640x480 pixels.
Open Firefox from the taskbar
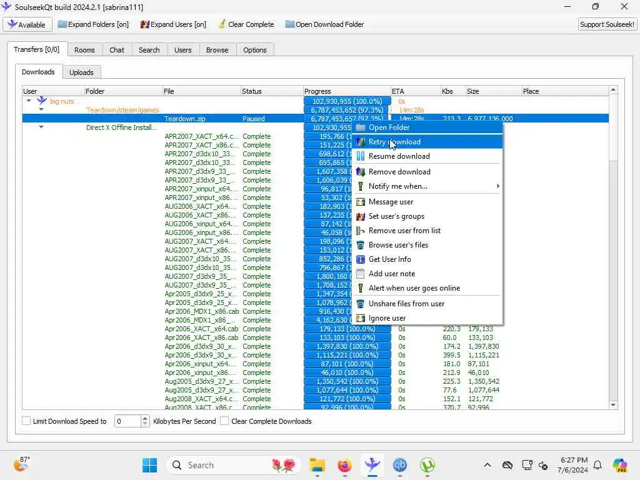click(x=345, y=465)
